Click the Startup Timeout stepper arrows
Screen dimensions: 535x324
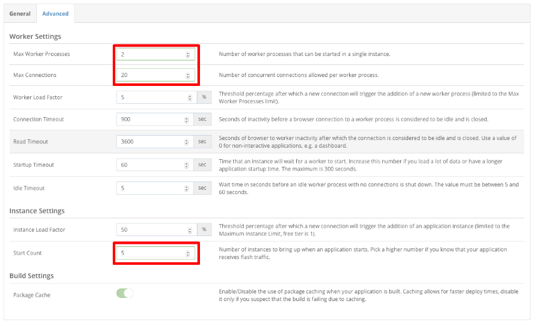(x=186, y=165)
